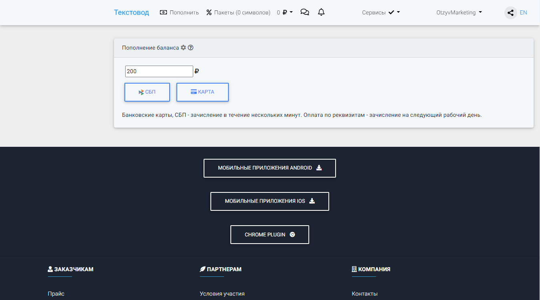Click the chat messages icon
540x300 pixels.
[305, 12]
